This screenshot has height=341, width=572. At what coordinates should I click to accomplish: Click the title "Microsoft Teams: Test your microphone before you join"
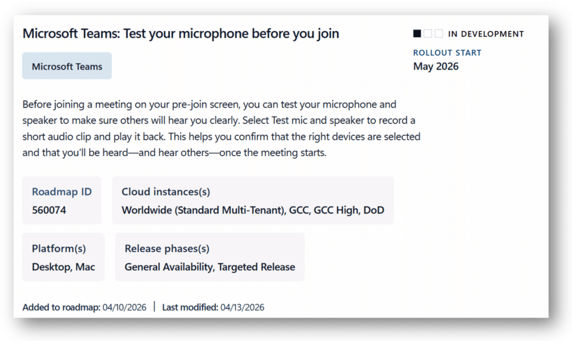181,34
